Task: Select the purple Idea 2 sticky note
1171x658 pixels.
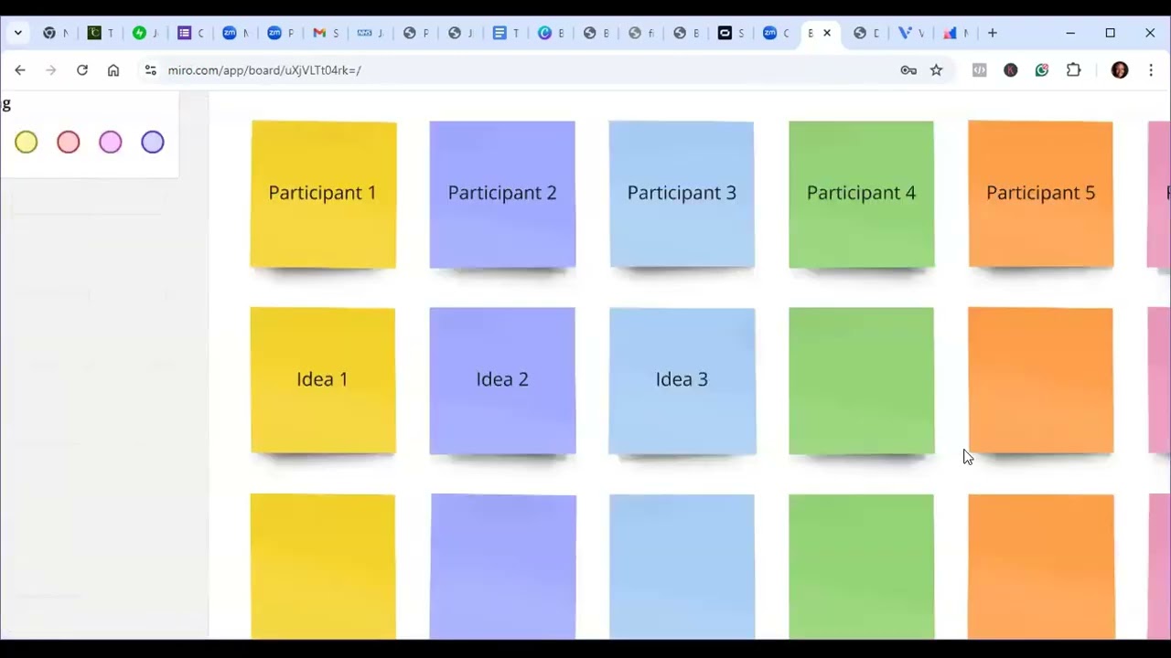Action: pos(502,380)
